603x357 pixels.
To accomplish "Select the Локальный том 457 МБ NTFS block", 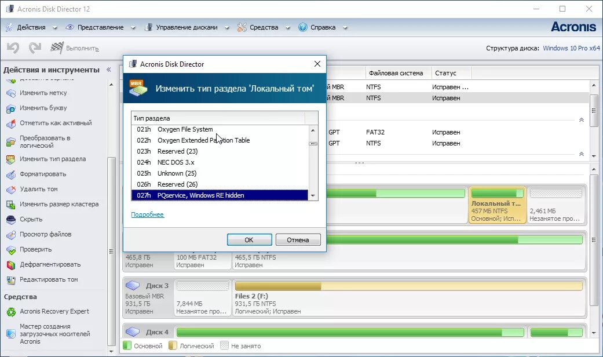I will (x=497, y=205).
